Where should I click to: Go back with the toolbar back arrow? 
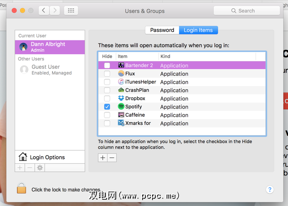coord(44,11)
